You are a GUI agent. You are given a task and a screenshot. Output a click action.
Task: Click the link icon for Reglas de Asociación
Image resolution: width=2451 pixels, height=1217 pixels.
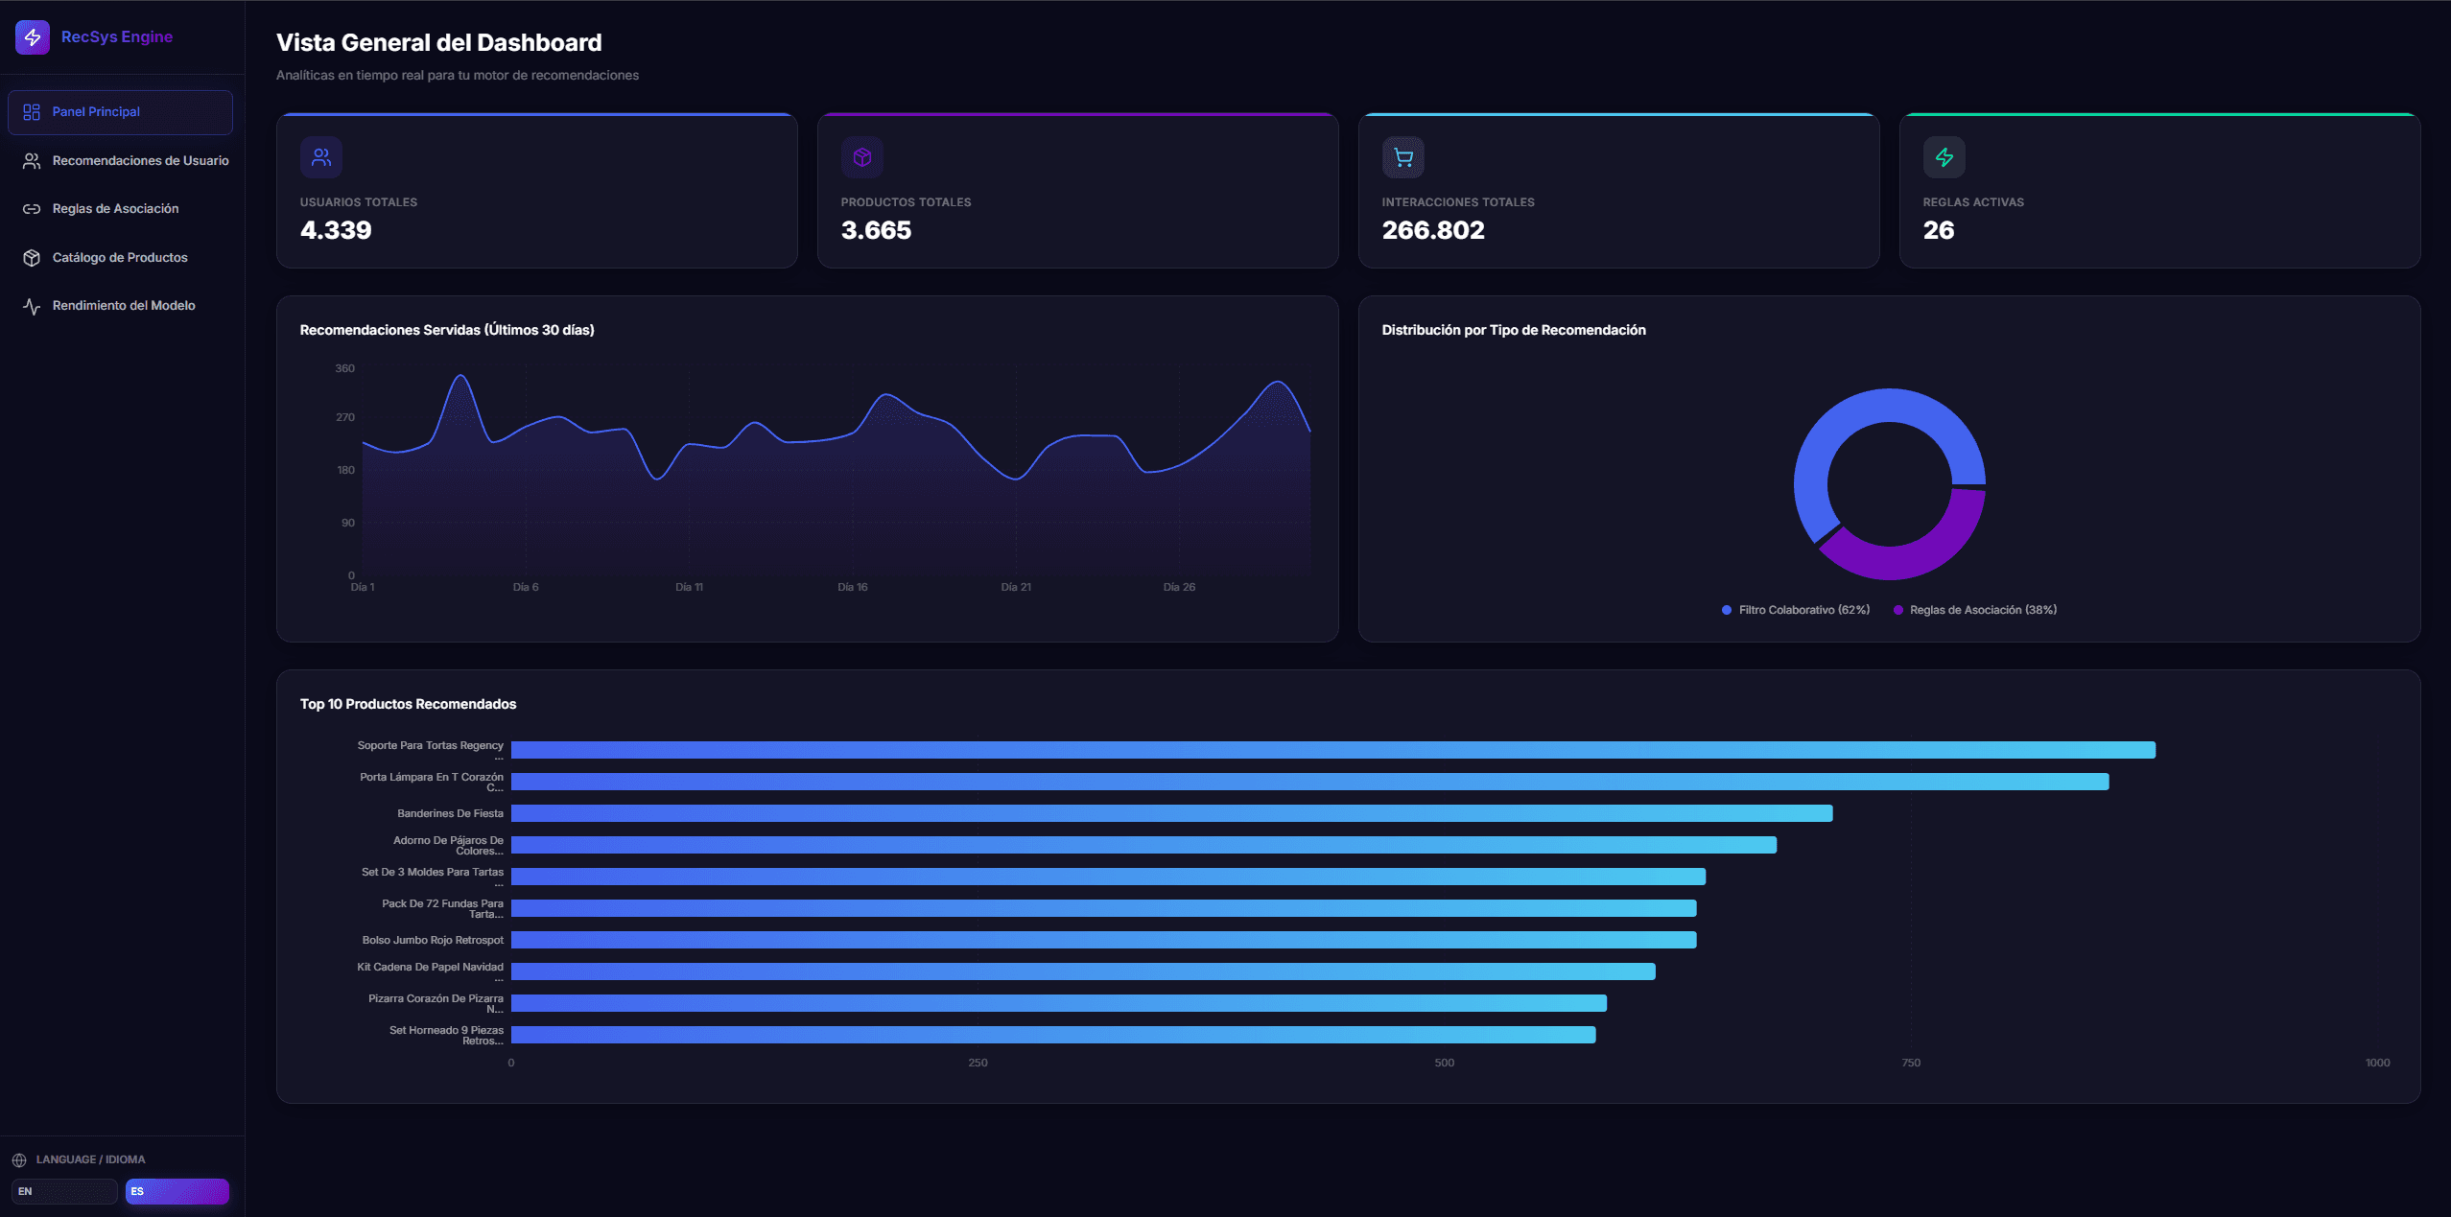click(32, 209)
